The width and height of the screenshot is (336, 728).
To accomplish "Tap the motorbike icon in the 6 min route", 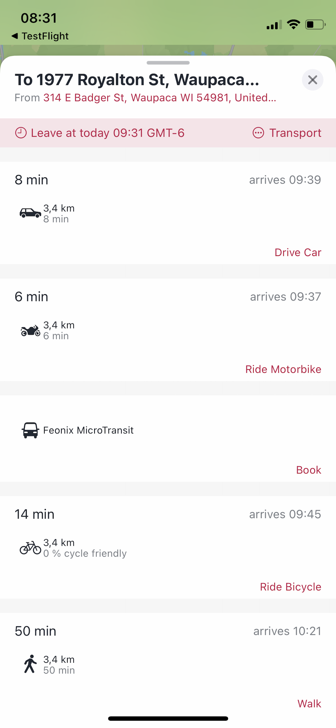I will [x=30, y=330].
